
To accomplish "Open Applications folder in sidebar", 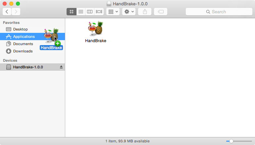I will 24,36.
